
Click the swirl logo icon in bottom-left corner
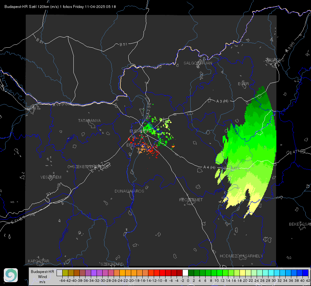coord(11,275)
